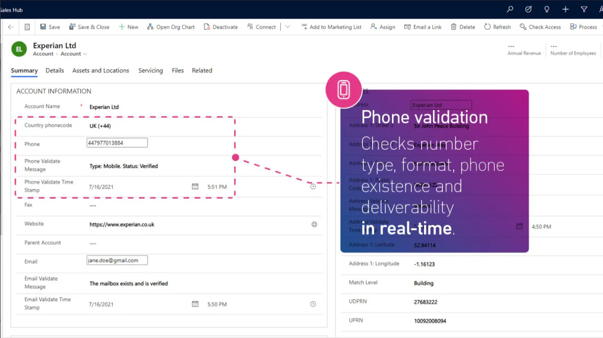Switch to the Details tab

coord(54,71)
